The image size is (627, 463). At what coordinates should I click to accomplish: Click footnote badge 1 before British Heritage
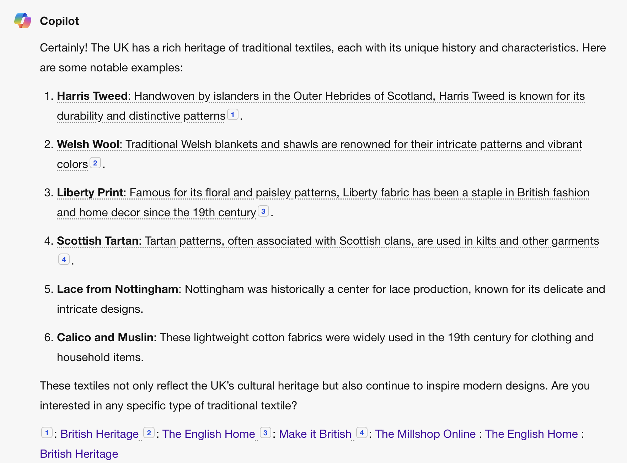click(47, 433)
